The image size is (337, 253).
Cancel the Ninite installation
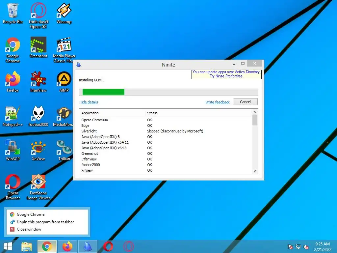[x=246, y=102]
